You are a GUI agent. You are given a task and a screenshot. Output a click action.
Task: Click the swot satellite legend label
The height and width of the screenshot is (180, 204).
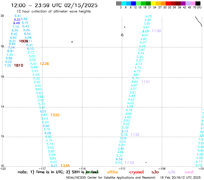point(189,172)
